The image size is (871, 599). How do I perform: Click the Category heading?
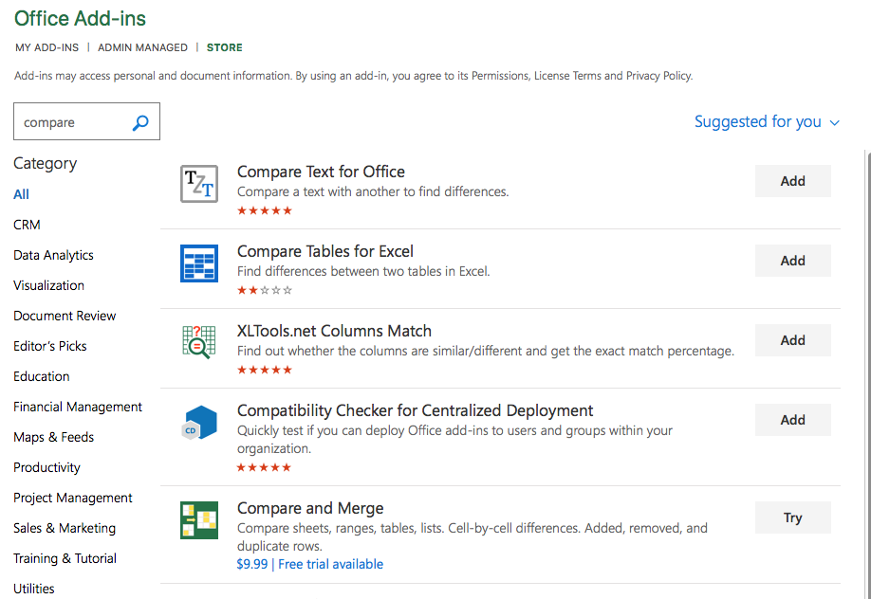45,164
